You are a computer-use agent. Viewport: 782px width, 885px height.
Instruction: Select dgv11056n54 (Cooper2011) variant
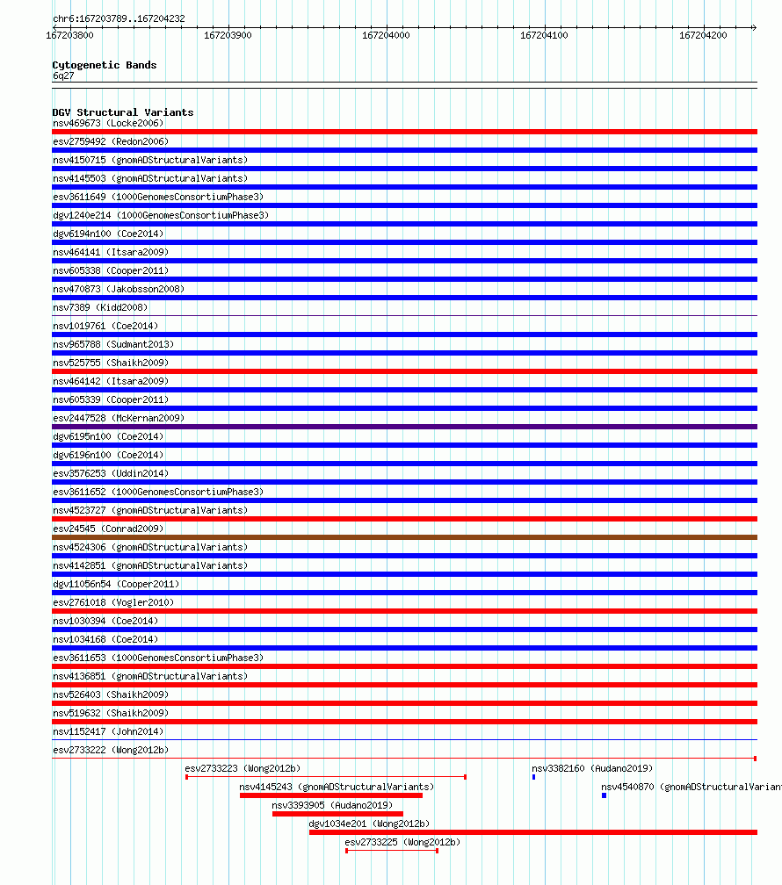click(x=116, y=584)
